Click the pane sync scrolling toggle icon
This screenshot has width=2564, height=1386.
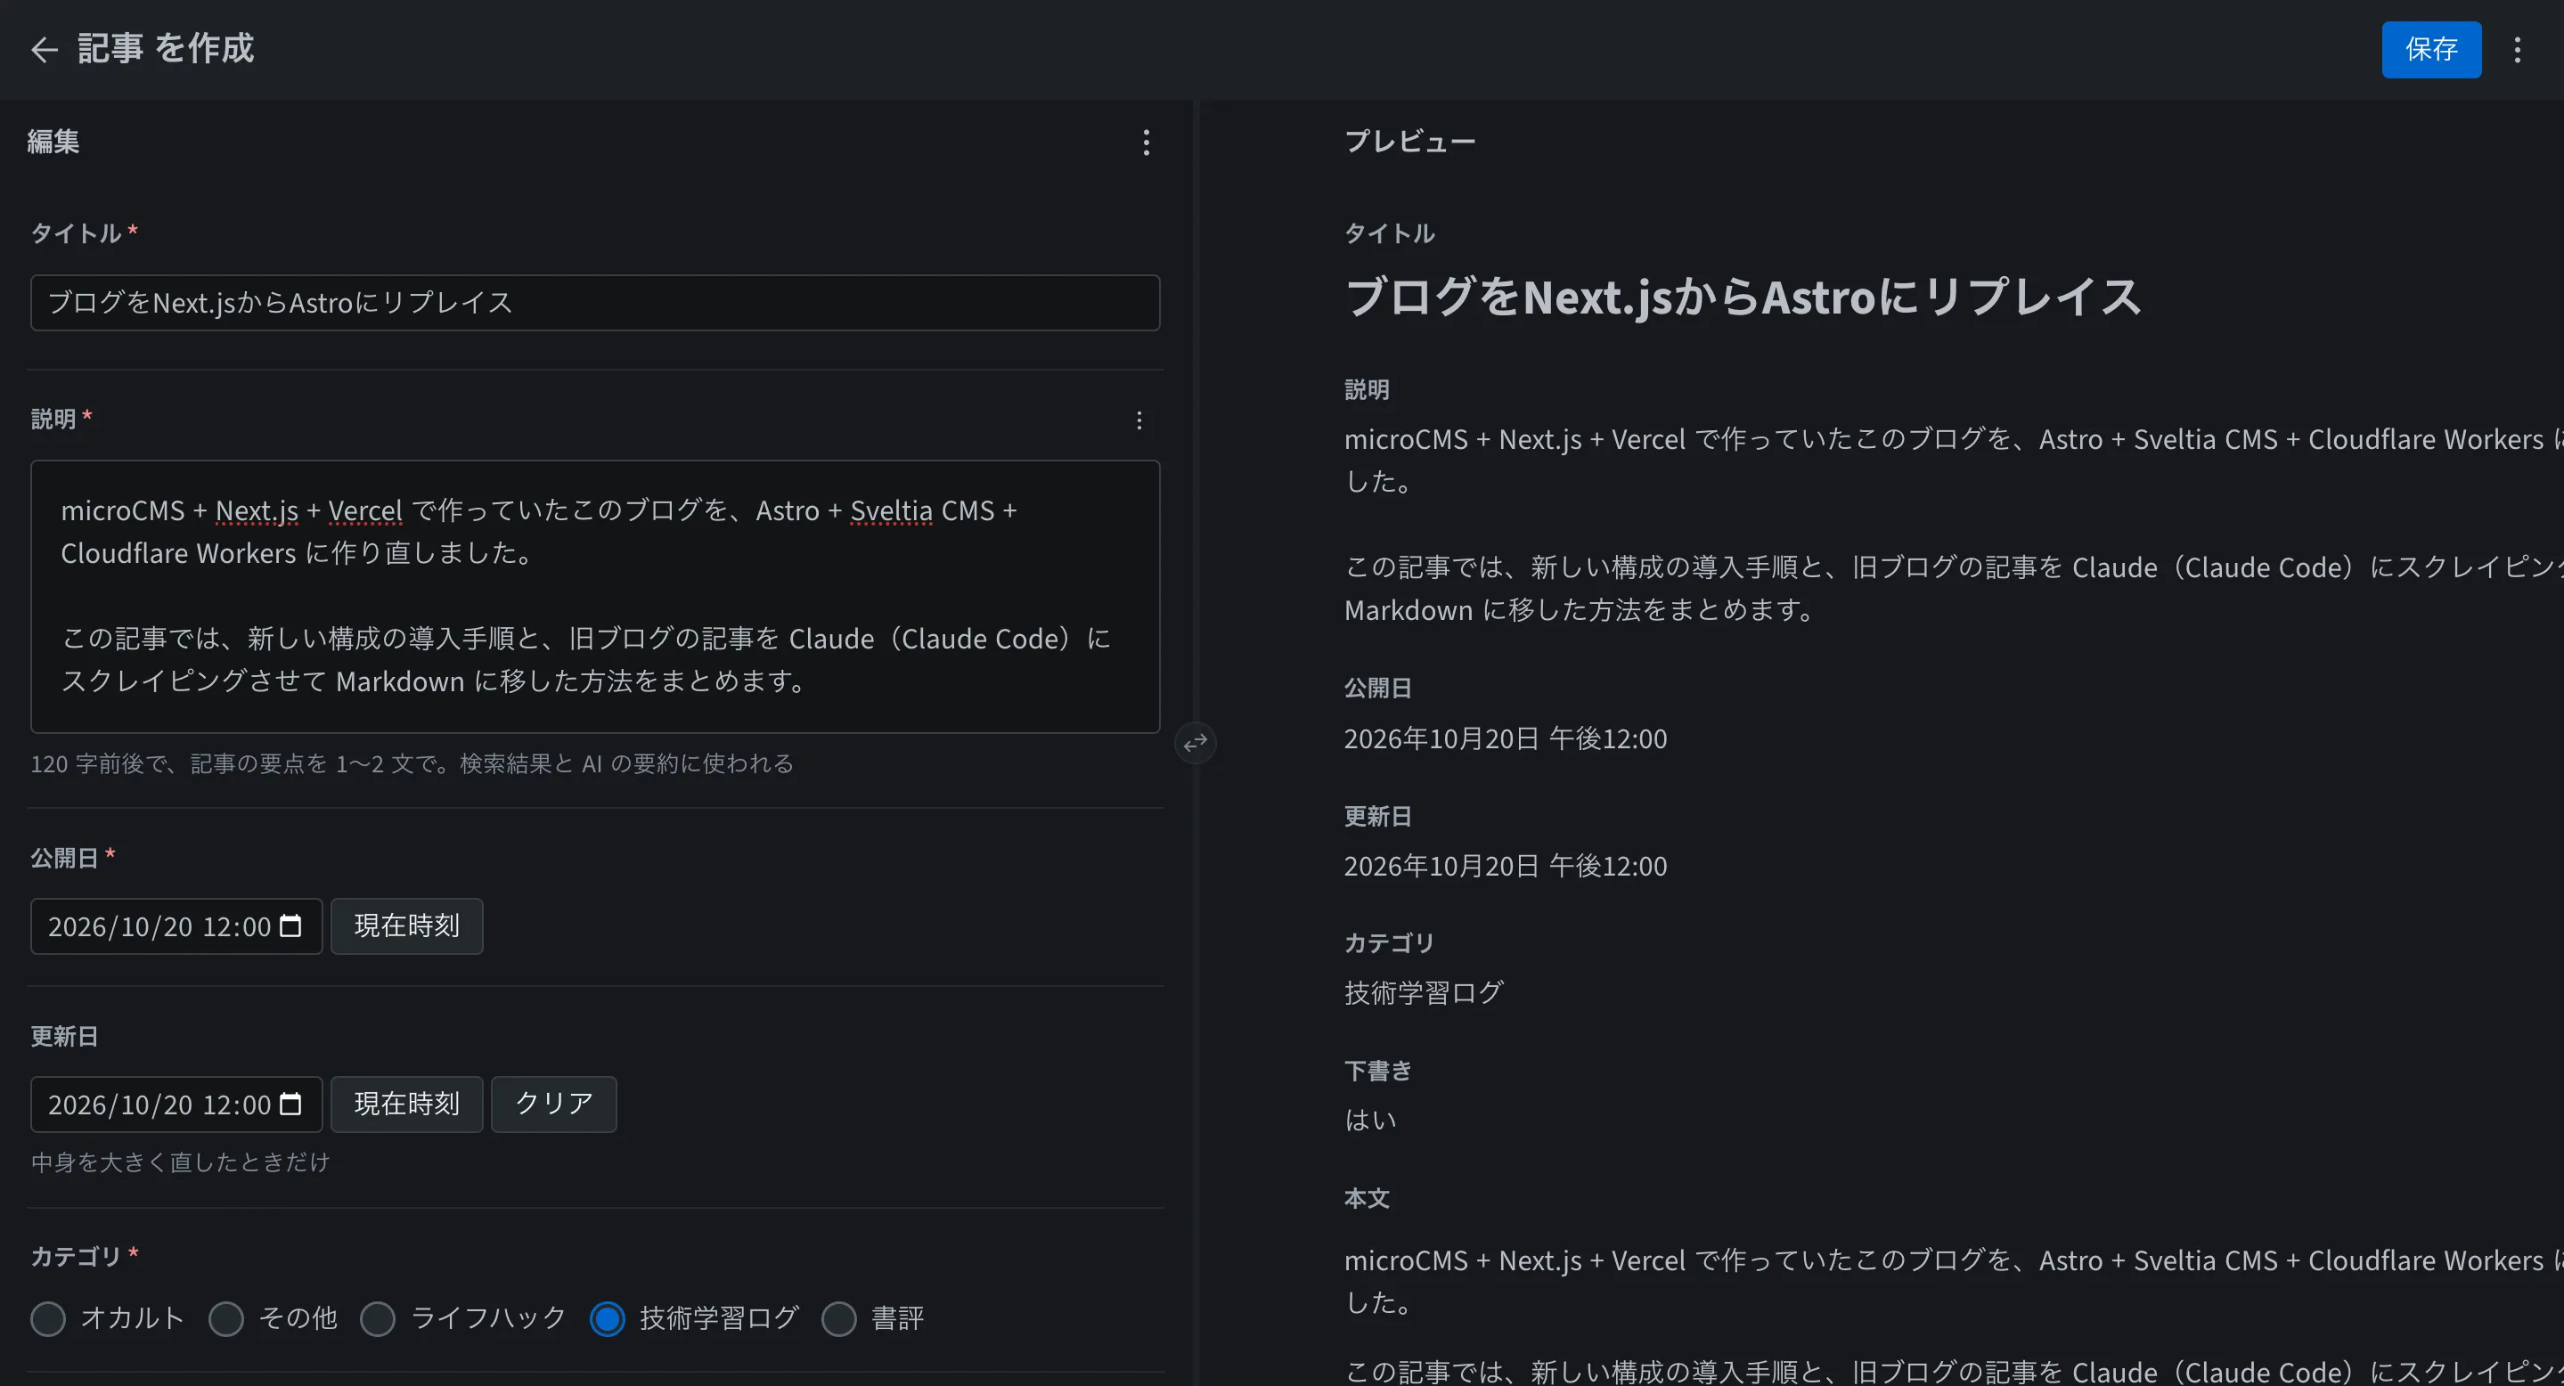1196,742
